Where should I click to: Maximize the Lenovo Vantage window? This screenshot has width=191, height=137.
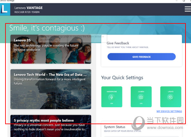(x=184, y=1)
